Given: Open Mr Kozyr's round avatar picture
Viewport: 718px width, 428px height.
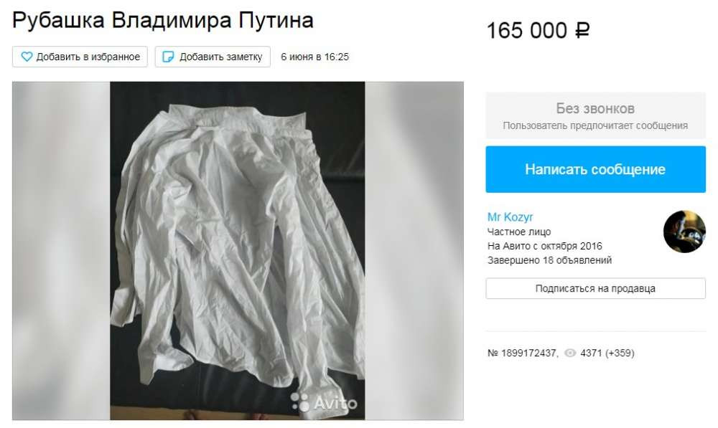Looking at the screenshot, I should (684, 232).
